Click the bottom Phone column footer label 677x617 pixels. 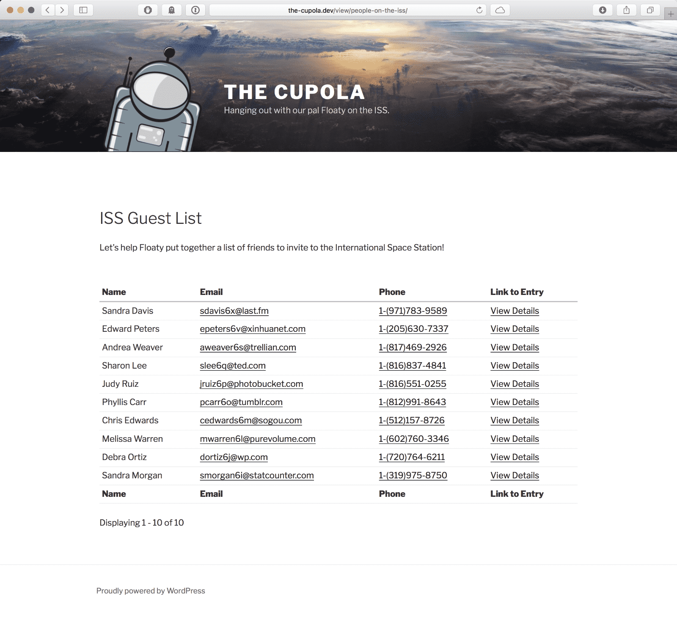(392, 494)
